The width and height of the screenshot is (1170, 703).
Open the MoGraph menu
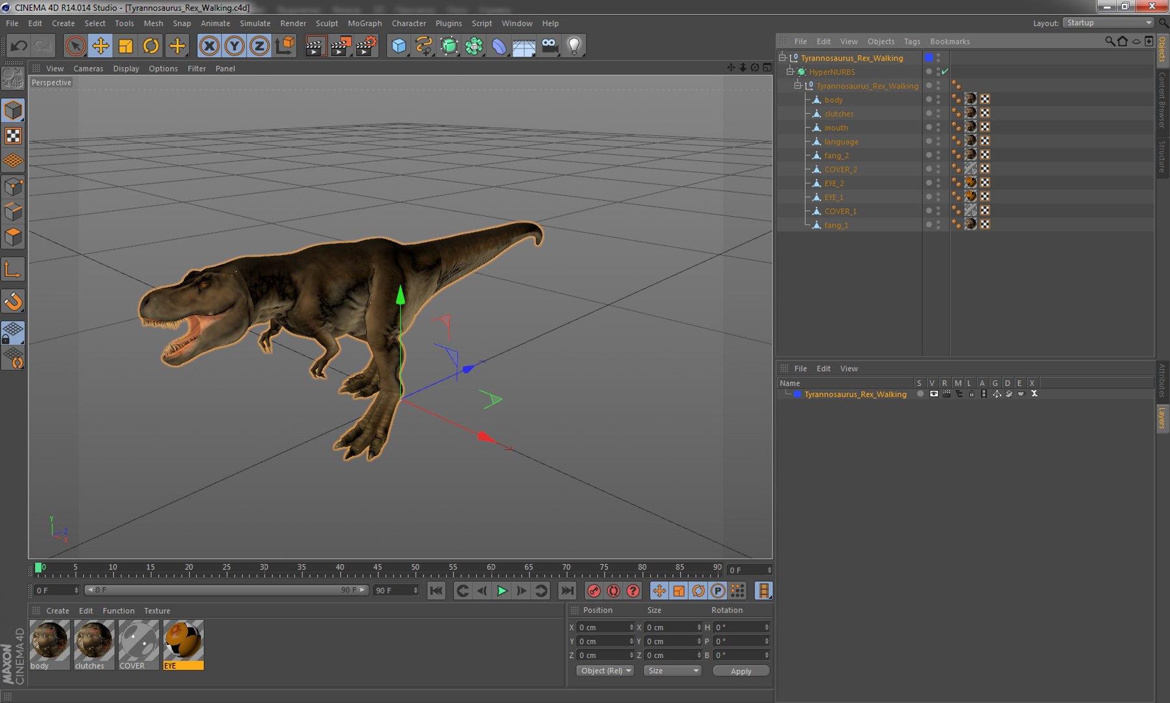(x=365, y=23)
